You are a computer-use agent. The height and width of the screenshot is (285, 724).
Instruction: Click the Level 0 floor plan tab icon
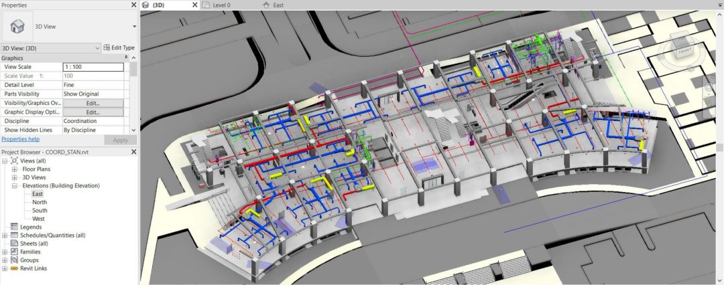206,5
